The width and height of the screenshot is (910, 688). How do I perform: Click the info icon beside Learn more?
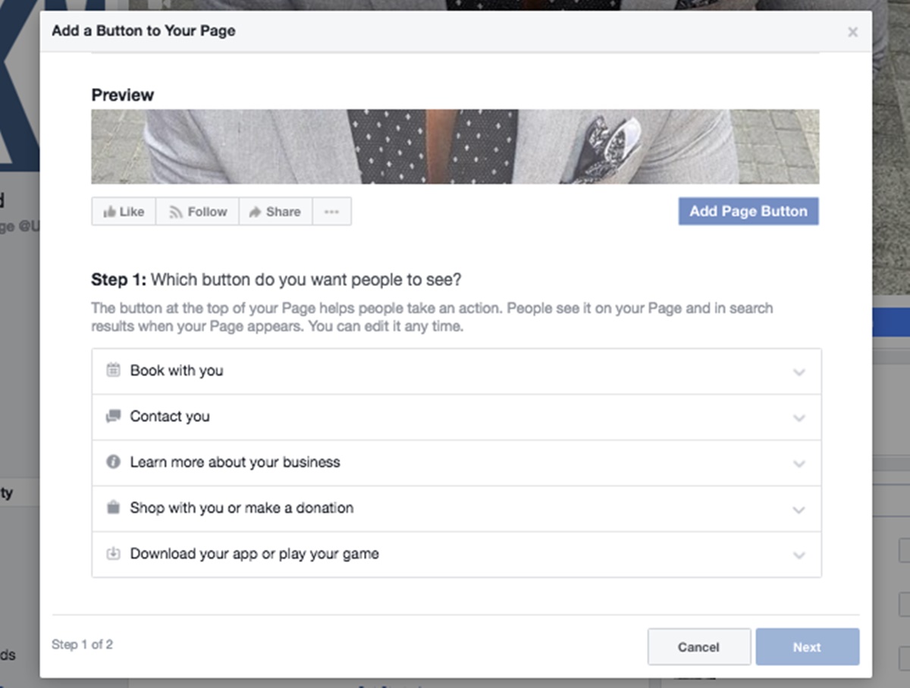pyautogui.click(x=113, y=462)
